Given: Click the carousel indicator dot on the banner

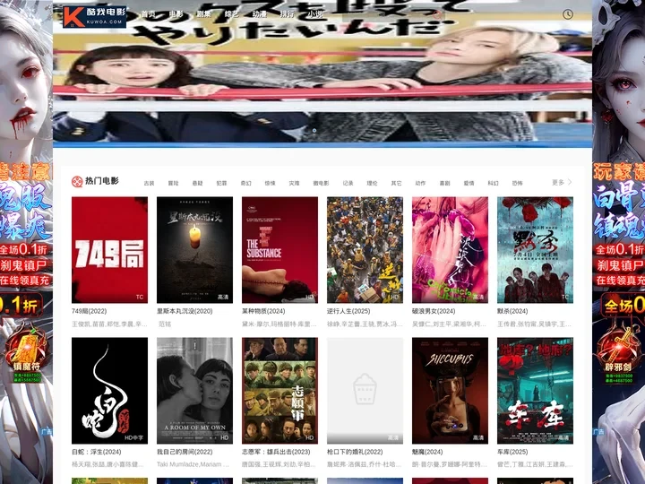Looking at the screenshot, I should [314, 131].
